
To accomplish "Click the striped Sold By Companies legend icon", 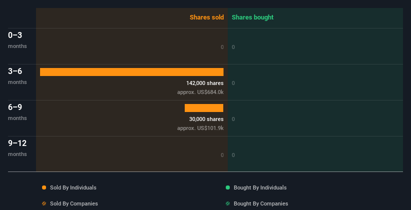I will pyautogui.click(x=44, y=203).
